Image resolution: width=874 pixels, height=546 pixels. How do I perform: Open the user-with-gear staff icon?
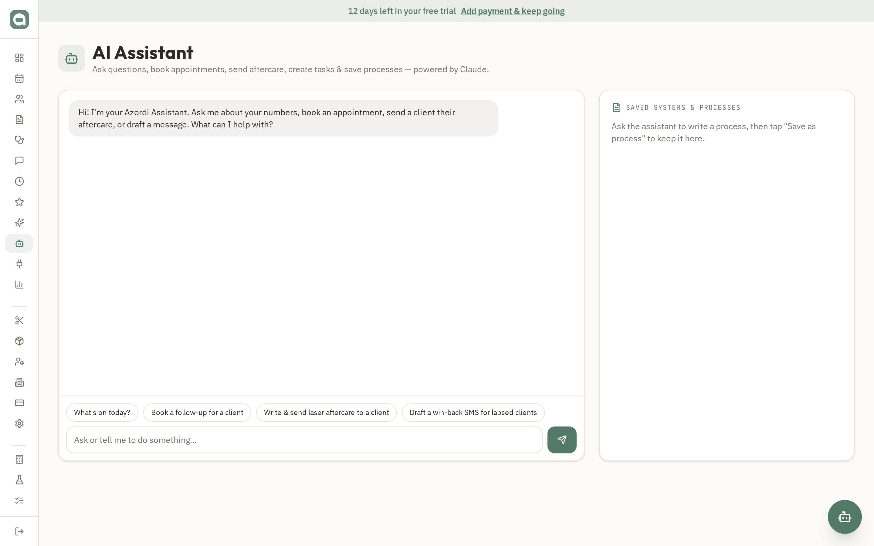point(19,362)
